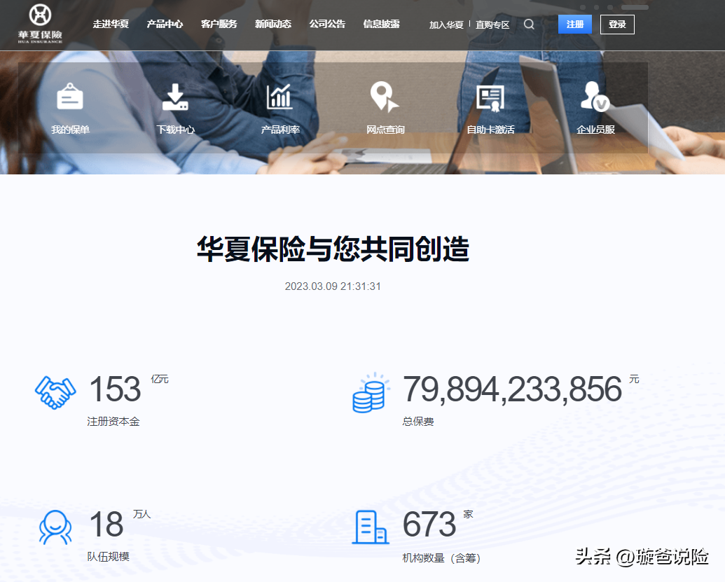Open the 信息披露 menu
725x582 pixels.
click(381, 24)
